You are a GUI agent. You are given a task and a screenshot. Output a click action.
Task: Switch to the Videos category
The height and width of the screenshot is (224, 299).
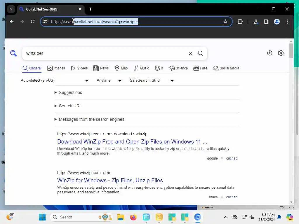79,68
